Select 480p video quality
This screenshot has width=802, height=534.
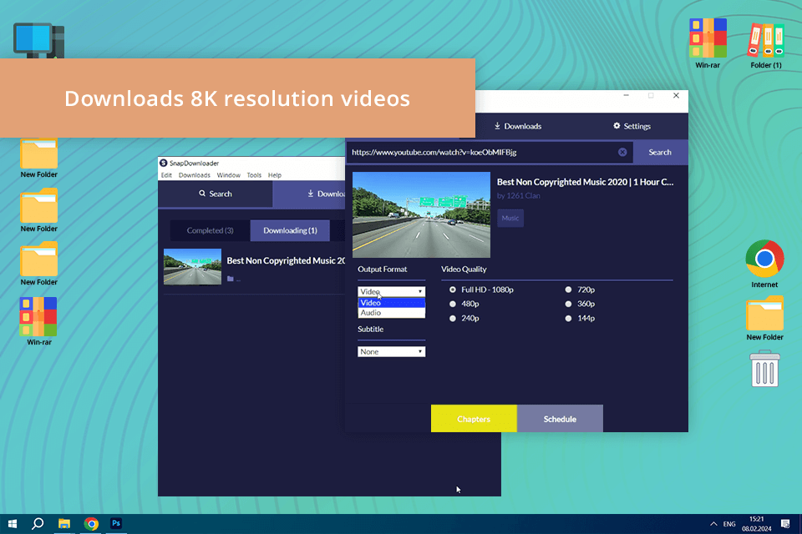coord(453,304)
